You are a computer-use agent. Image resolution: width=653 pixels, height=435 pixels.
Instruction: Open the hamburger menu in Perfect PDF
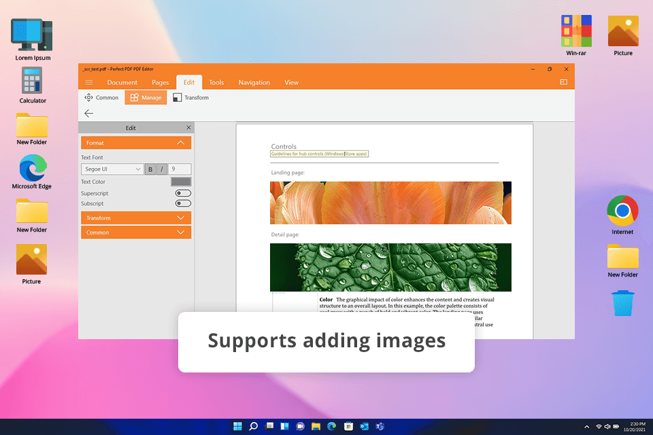(x=89, y=82)
